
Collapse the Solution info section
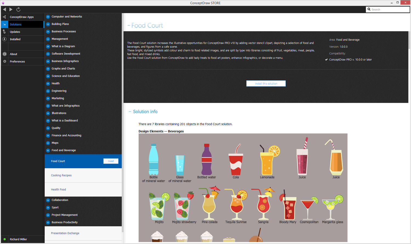pyautogui.click(x=130, y=111)
